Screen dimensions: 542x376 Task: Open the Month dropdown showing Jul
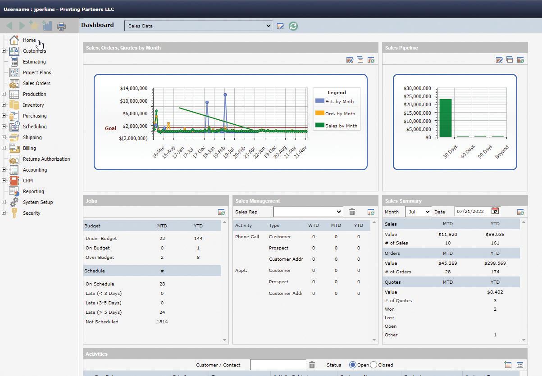point(418,212)
